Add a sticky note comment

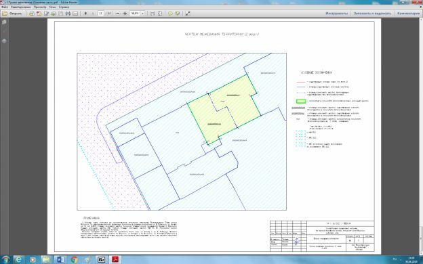(170, 14)
